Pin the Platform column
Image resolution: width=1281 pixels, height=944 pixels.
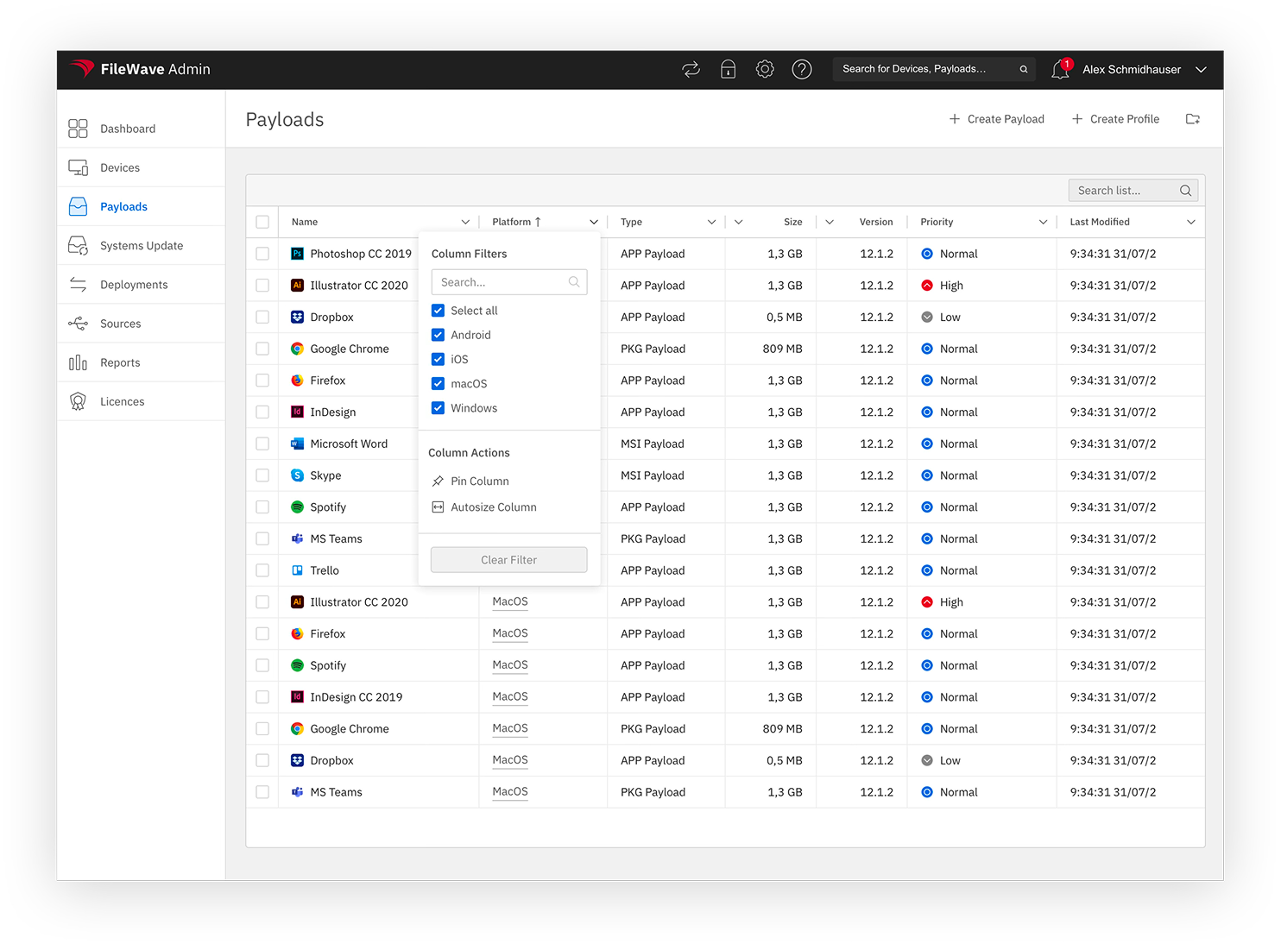(x=478, y=481)
